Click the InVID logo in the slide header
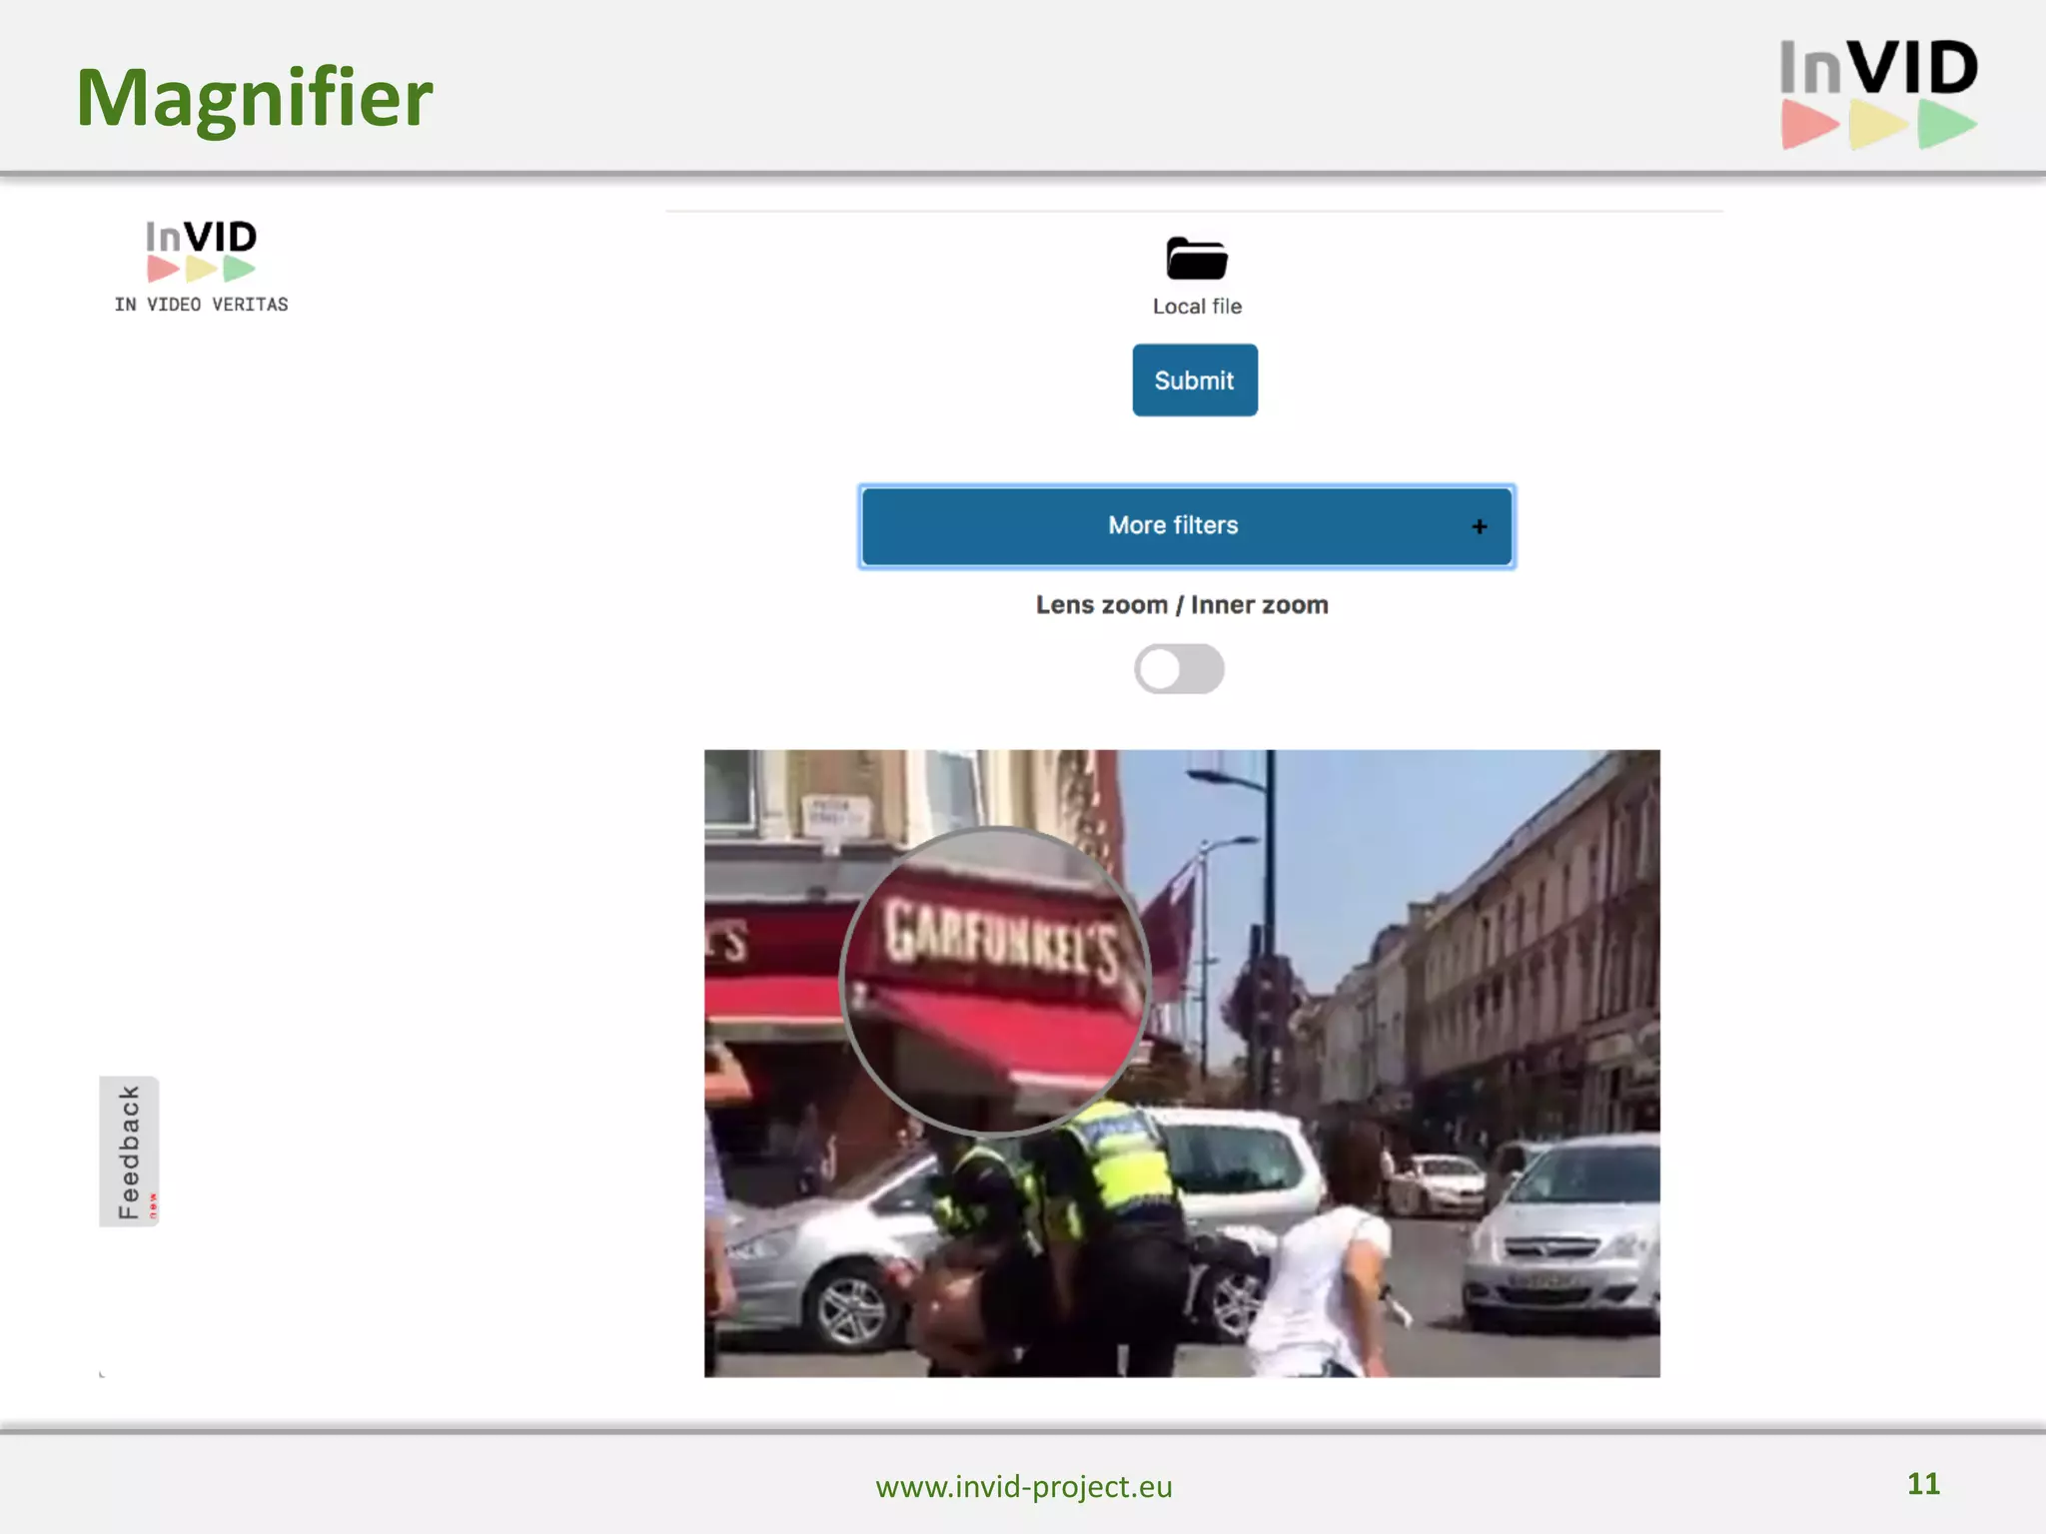2046x1534 pixels. (1878, 94)
